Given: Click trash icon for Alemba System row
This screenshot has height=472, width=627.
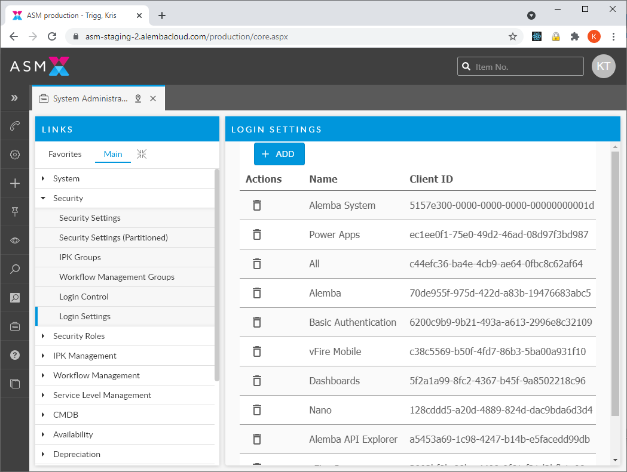Looking at the screenshot, I should [x=257, y=205].
